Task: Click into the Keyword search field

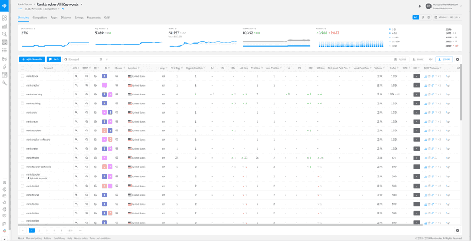Action: [x=82, y=60]
